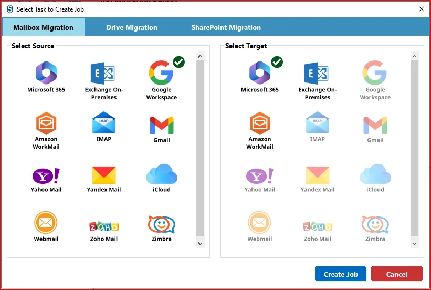Click Select Source list up arrow
Screen dimensions: 431x290
click(201, 56)
